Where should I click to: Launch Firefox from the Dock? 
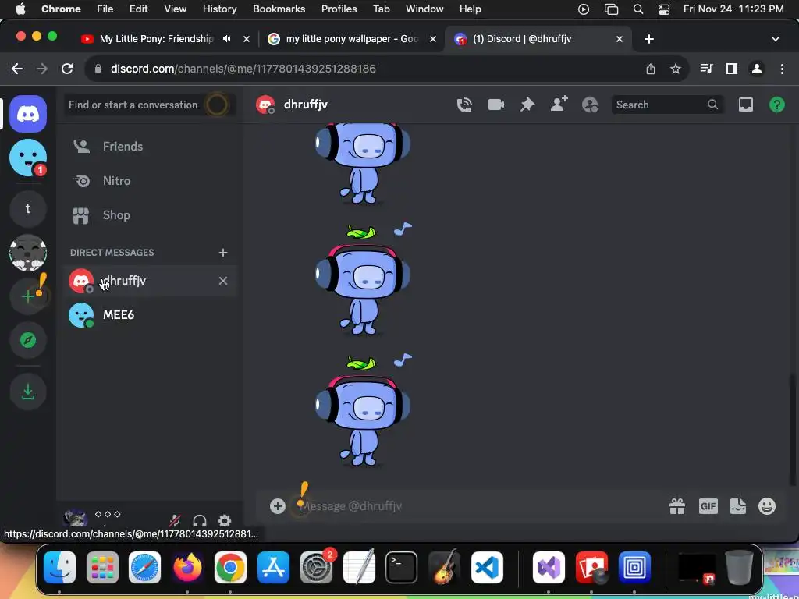(x=187, y=568)
